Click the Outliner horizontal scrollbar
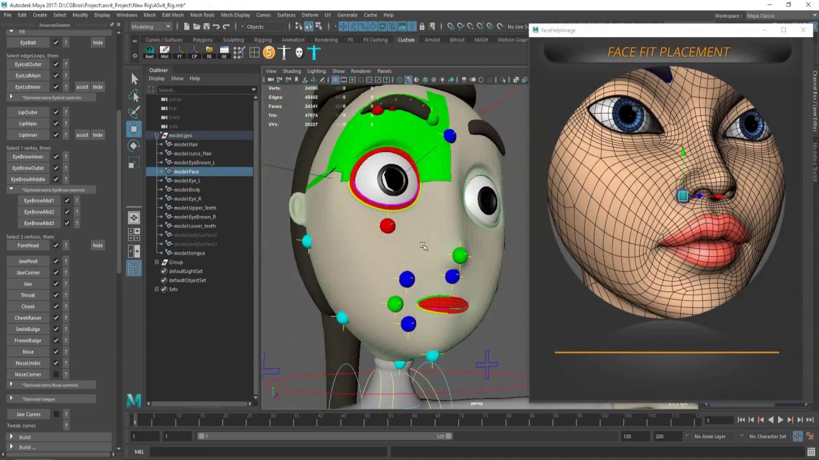The height and width of the screenshot is (460, 819). 199,403
